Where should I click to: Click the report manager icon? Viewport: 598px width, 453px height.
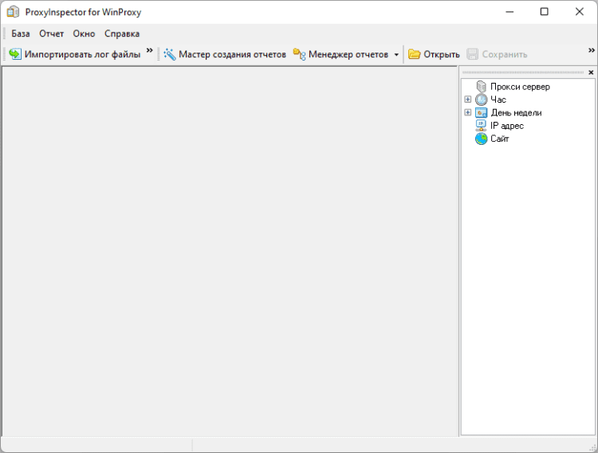(x=299, y=54)
